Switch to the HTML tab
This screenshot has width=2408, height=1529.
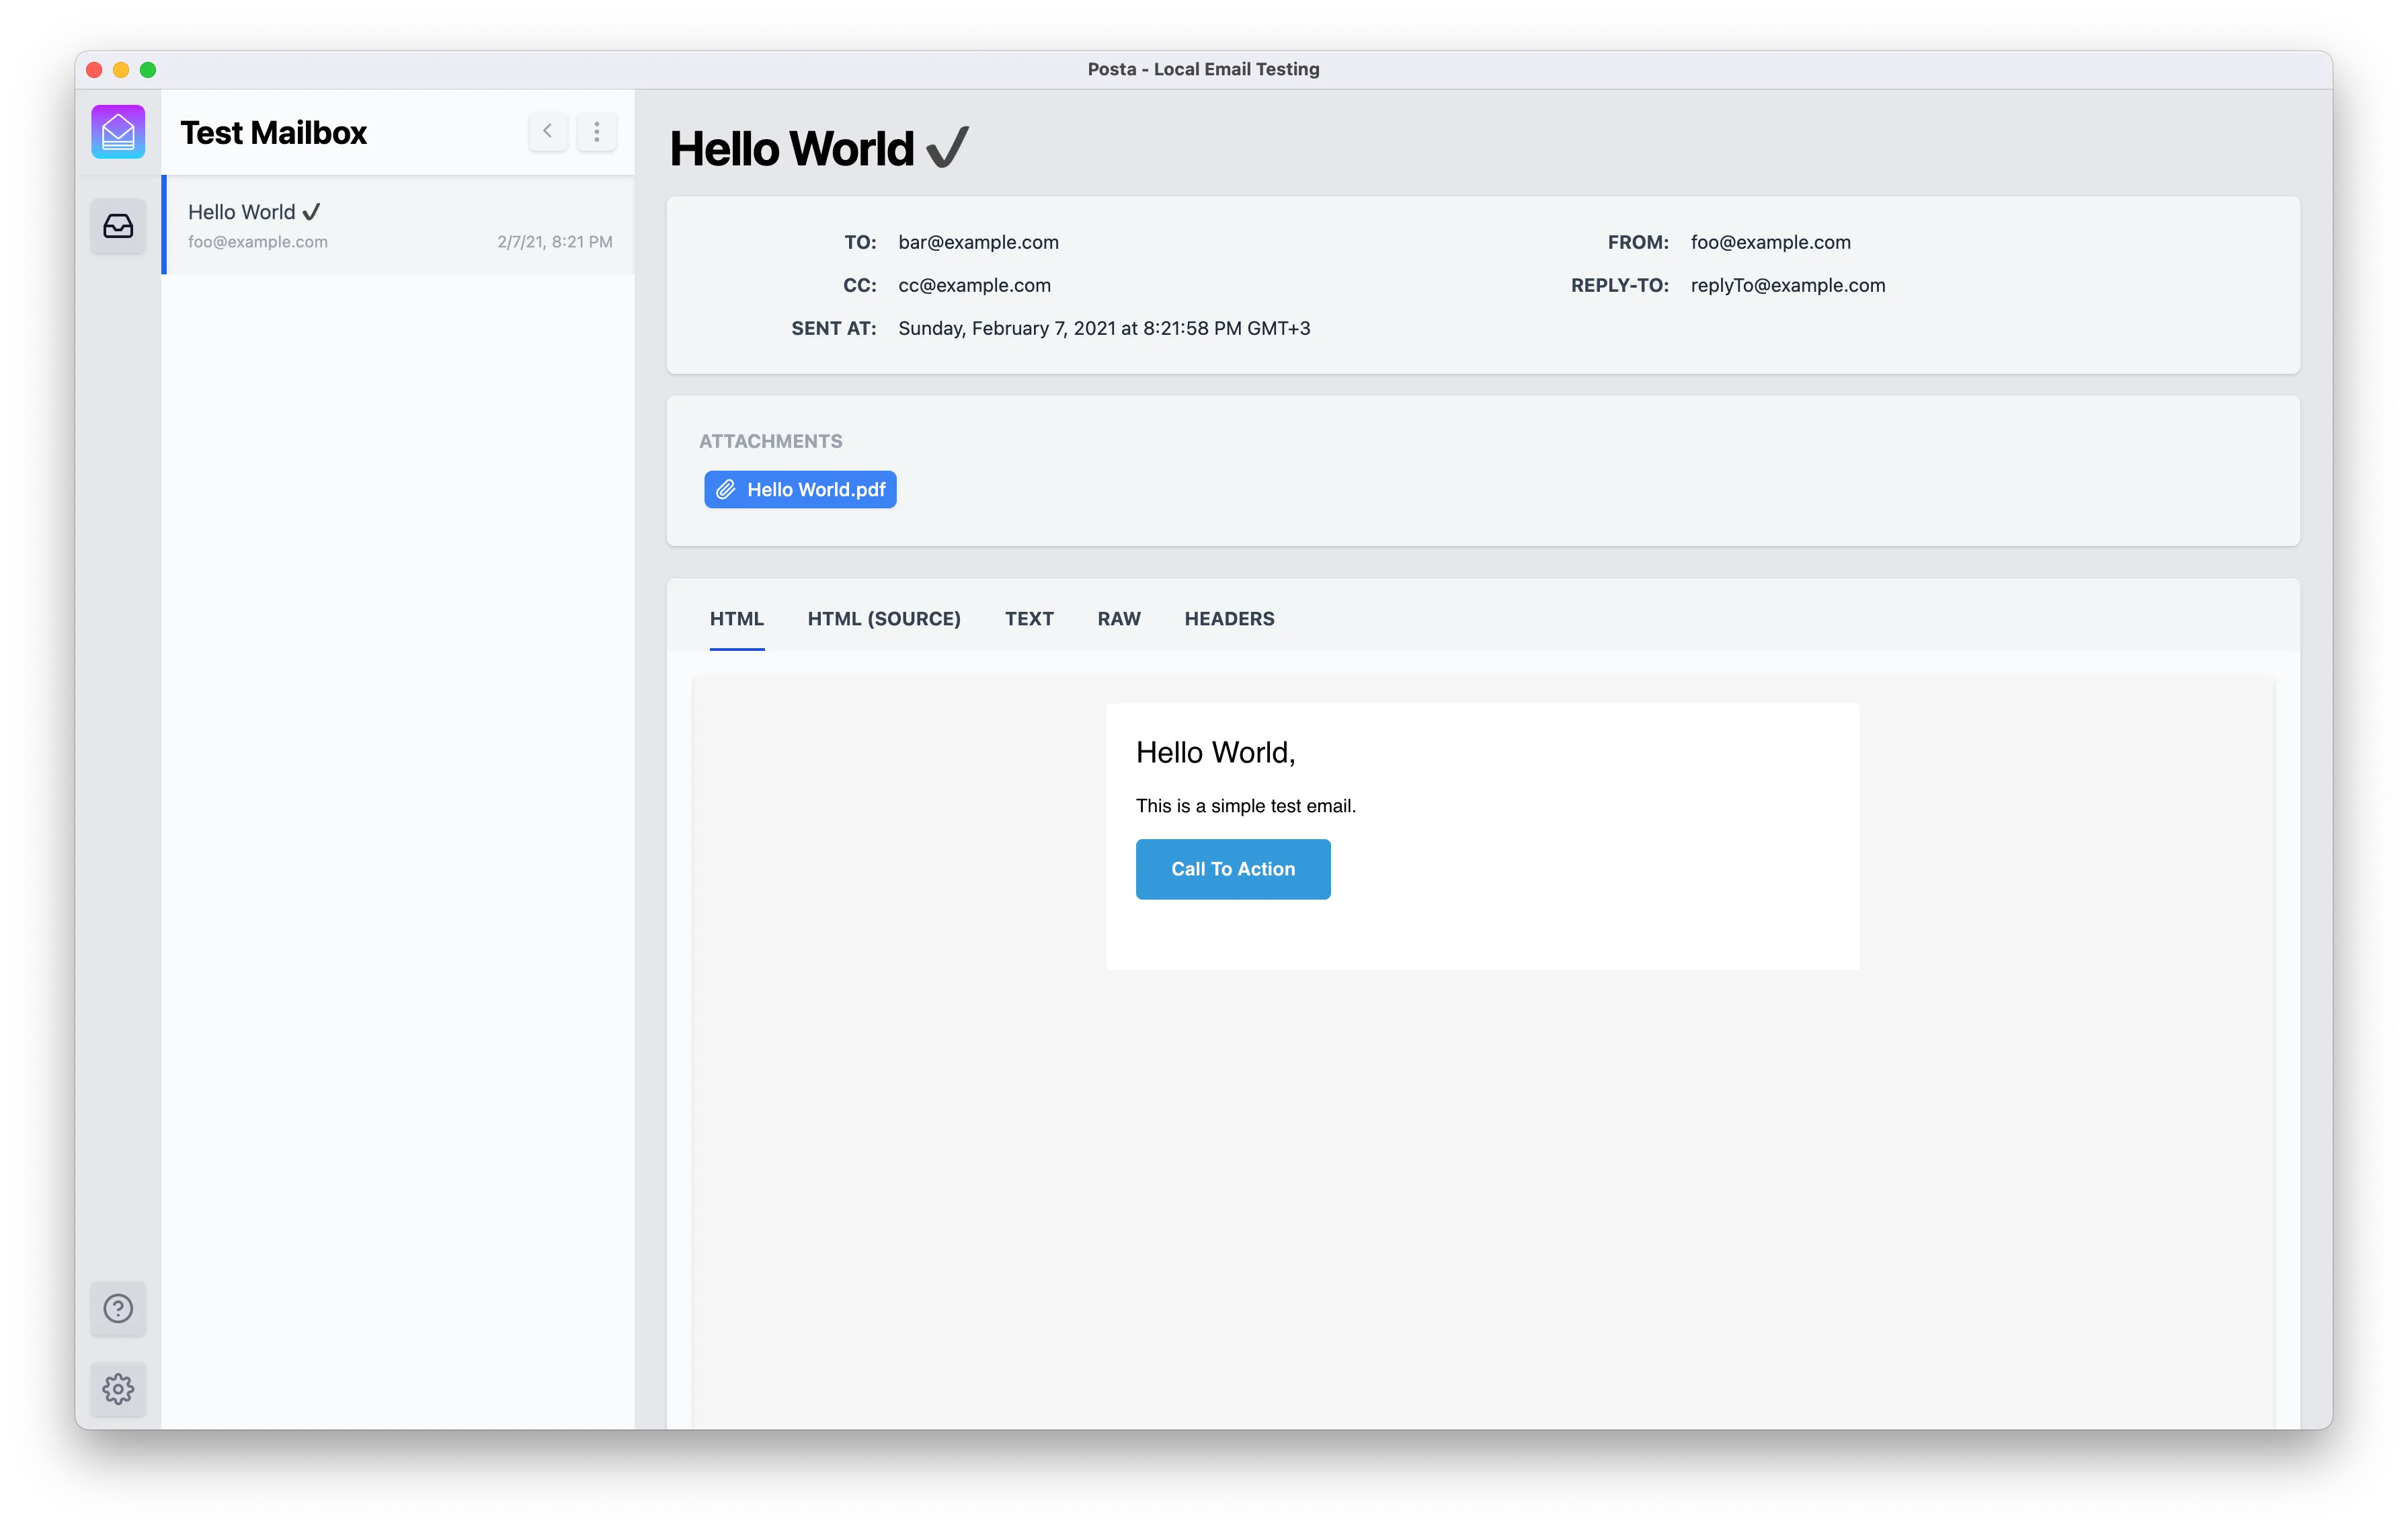[x=737, y=618]
